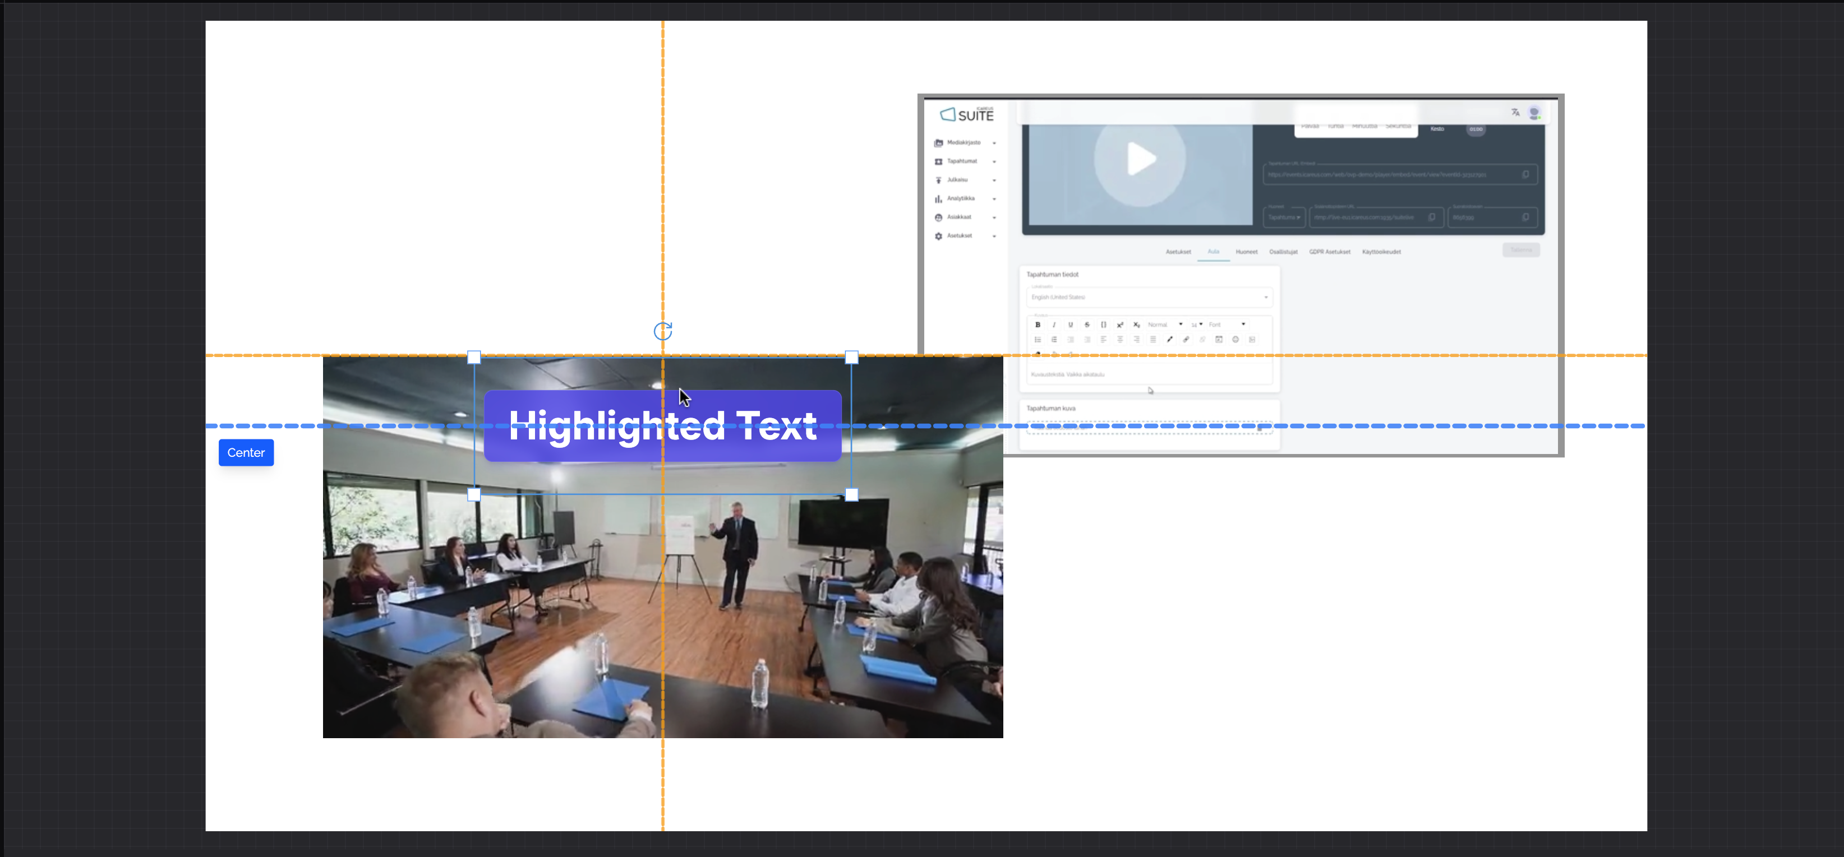This screenshot has height=857, width=1844.
Task: Click the rotate handle above the selected text
Action: point(663,331)
